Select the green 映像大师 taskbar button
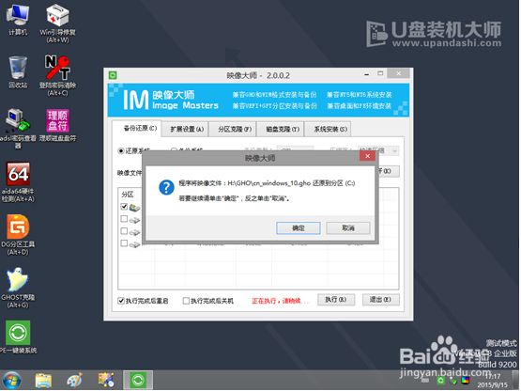Image resolution: width=521 pixels, height=391 pixels. coord(138,380)
